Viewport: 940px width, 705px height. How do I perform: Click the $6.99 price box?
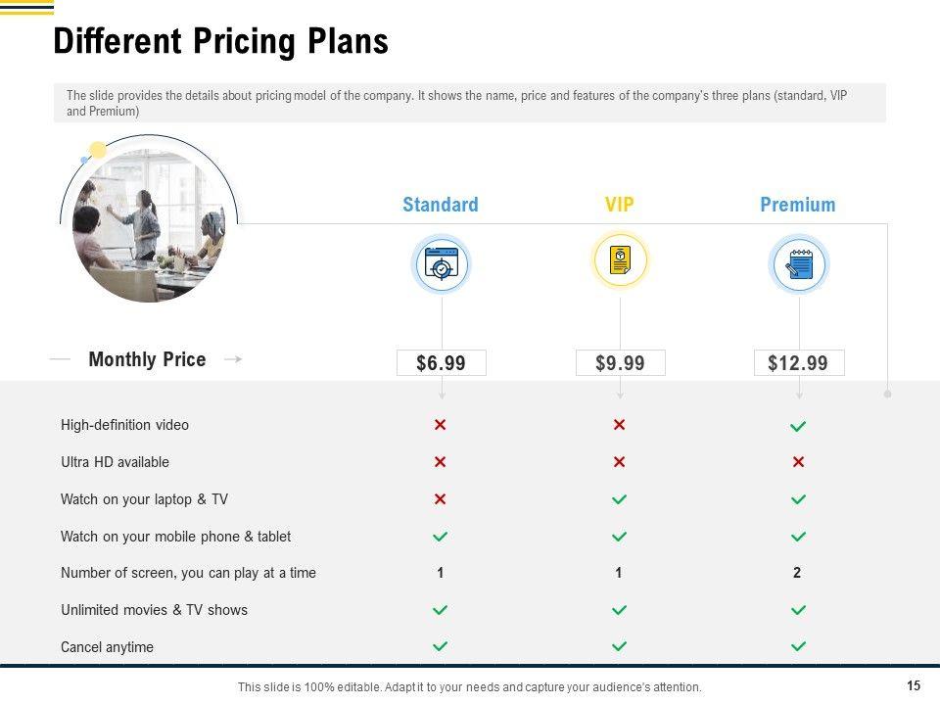441,363
